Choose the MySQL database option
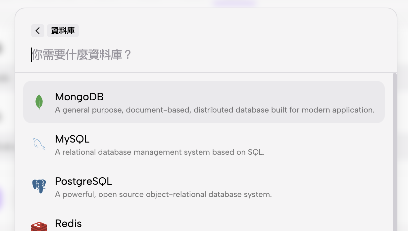The width and height of the screenshot is (408, 231). (x=204, y=144)
